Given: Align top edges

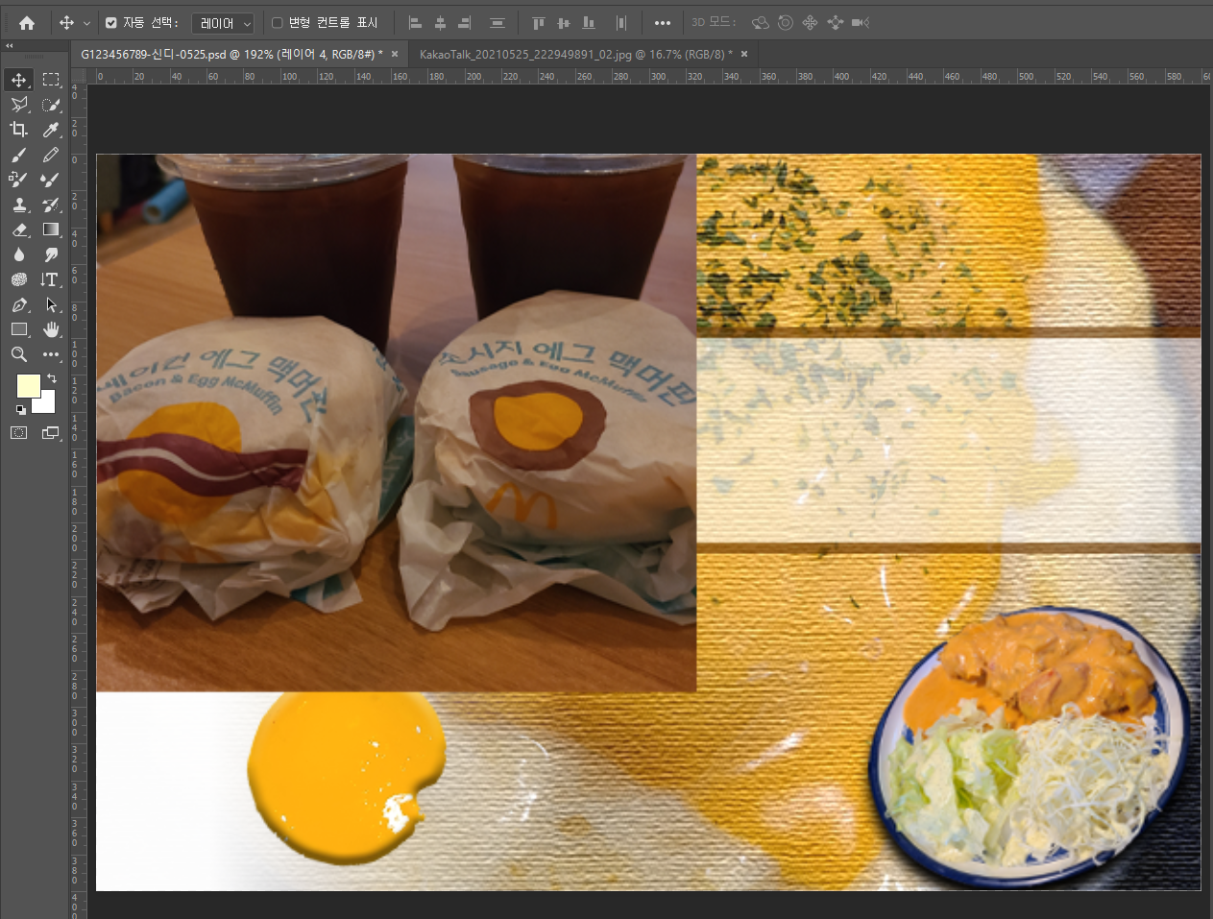Looking at the screenshot, I should click(538, 22).
